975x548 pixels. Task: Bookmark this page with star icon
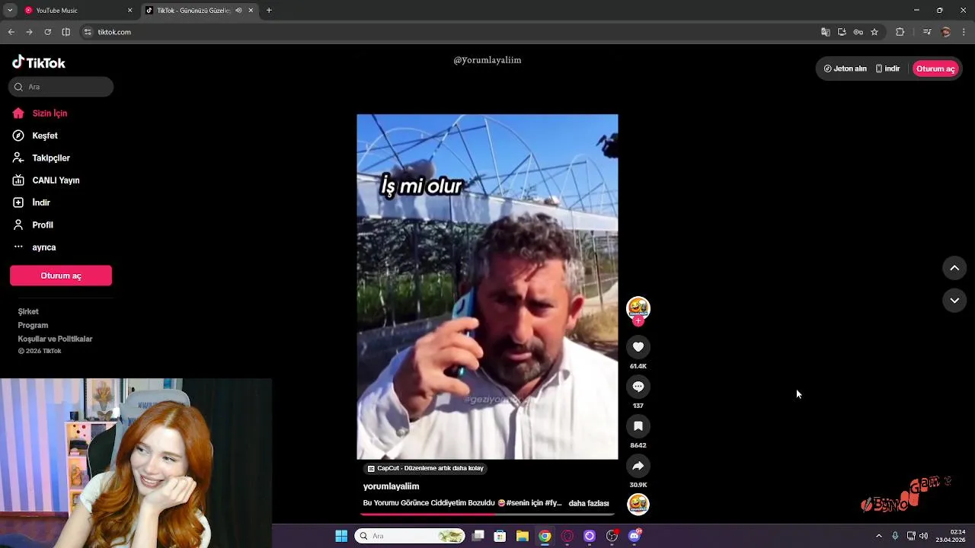pyautogui.click(x=874, y=32)
